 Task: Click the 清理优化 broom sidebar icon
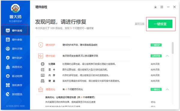(8, 67)
